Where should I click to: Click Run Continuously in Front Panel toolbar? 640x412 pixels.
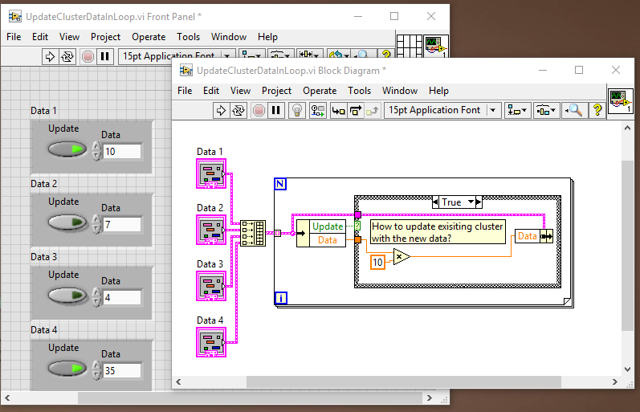point(67,56)
